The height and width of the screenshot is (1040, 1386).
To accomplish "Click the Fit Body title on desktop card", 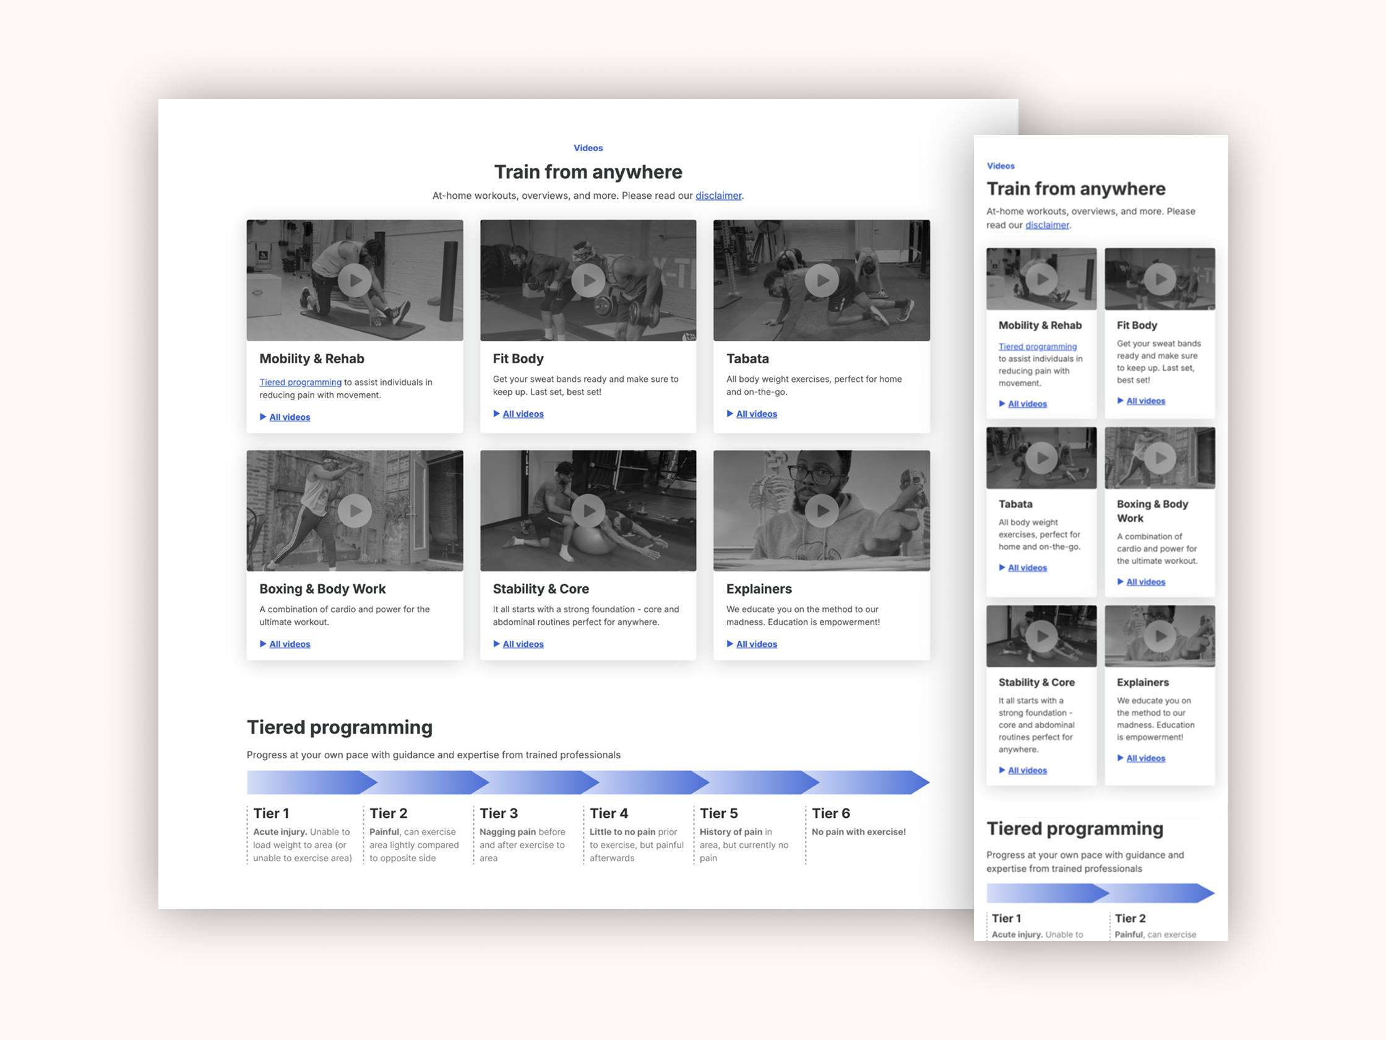I will click(518, 358).
